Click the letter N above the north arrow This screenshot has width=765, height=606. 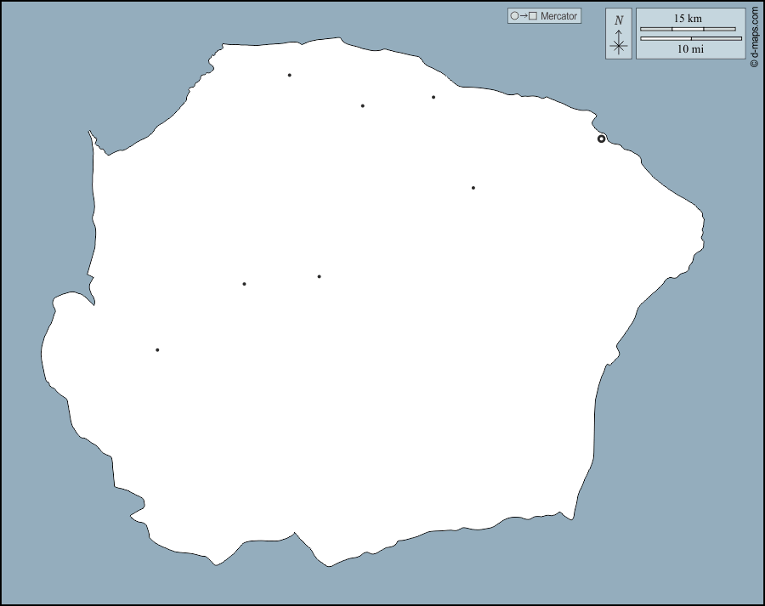pos(619,20)
